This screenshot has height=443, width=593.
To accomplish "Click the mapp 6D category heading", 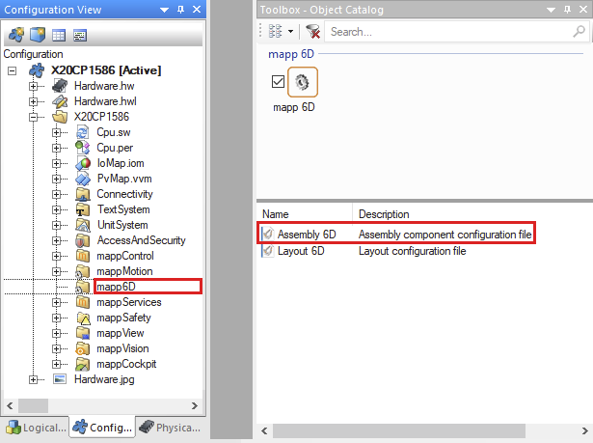I will click(x=291, y=54).
